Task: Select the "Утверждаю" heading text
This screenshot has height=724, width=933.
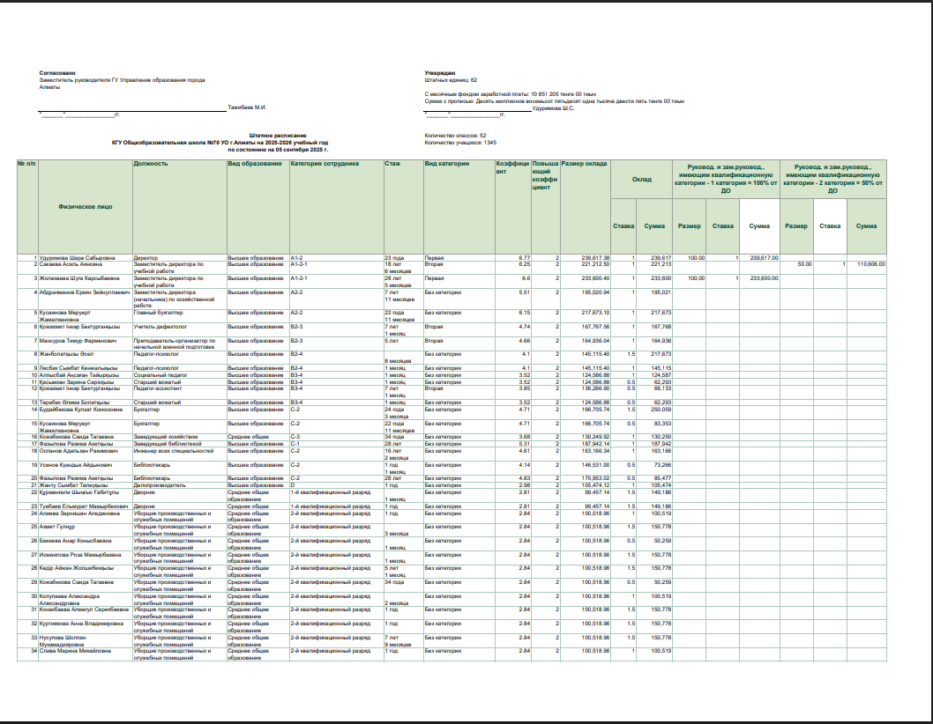Action: click(x=439, y=72)
